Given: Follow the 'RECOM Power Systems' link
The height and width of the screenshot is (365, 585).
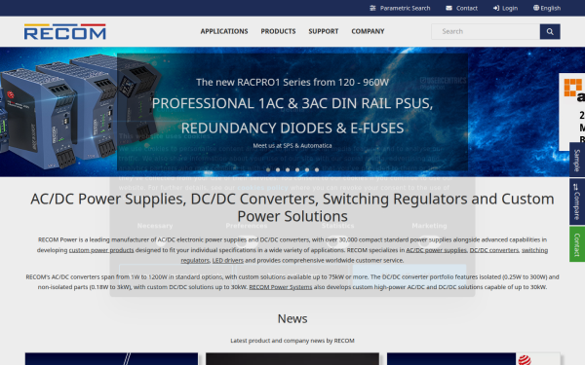Looking at the screenshot, I should click(x=281, y=287).
